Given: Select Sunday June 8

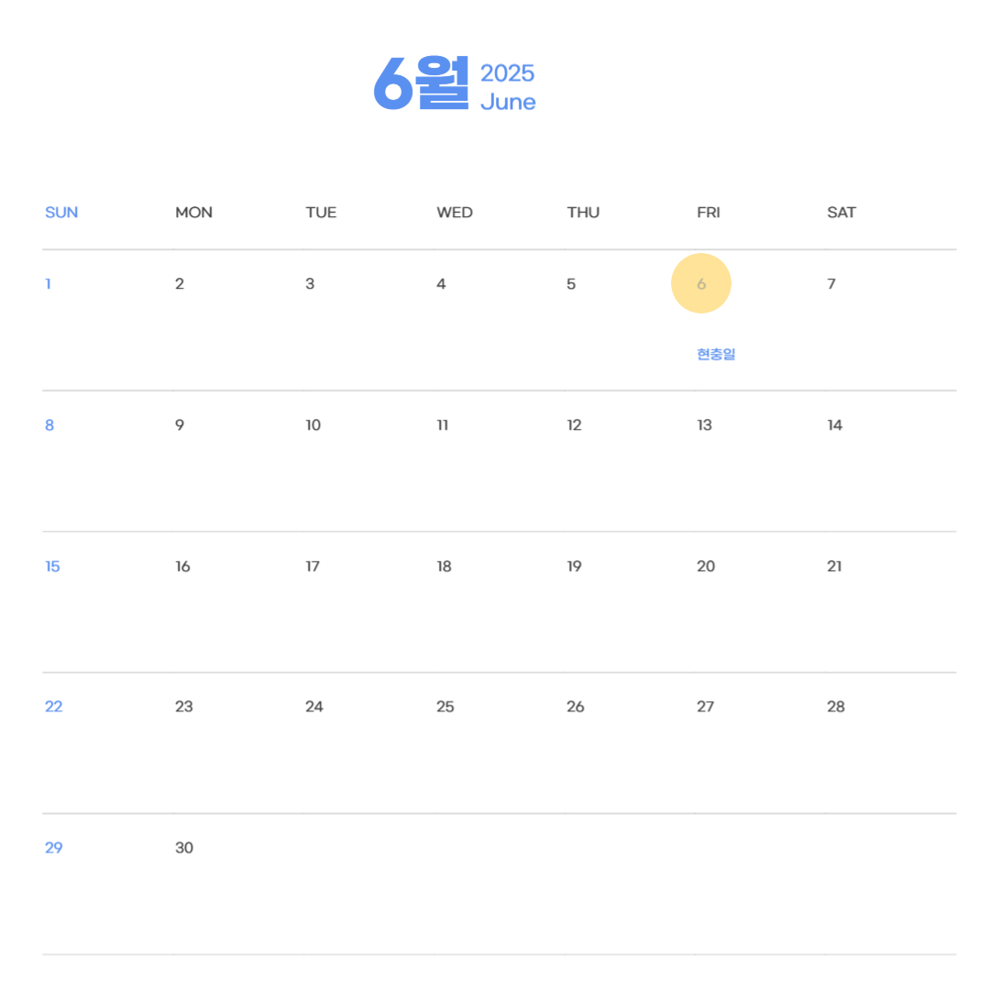Looking at the screenshot, I should (x=49, y=425).
